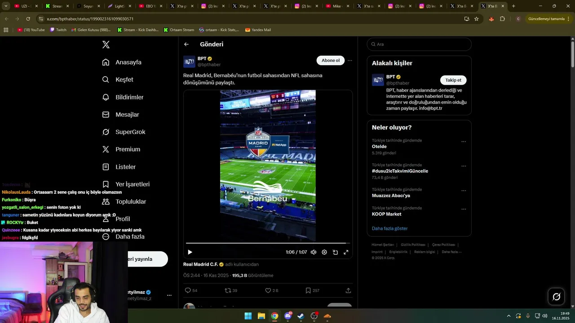Click the Grok floating button
The image size is (575, 323).
[x=556, y=297]
